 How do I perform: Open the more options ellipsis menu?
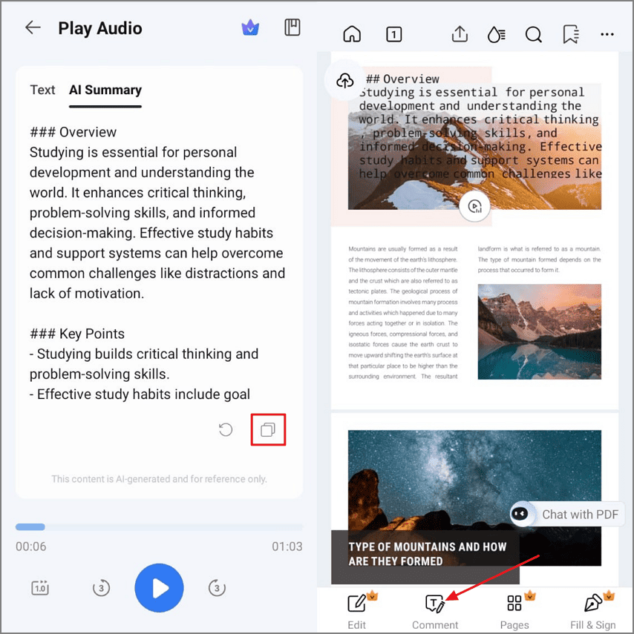[607, 34]
